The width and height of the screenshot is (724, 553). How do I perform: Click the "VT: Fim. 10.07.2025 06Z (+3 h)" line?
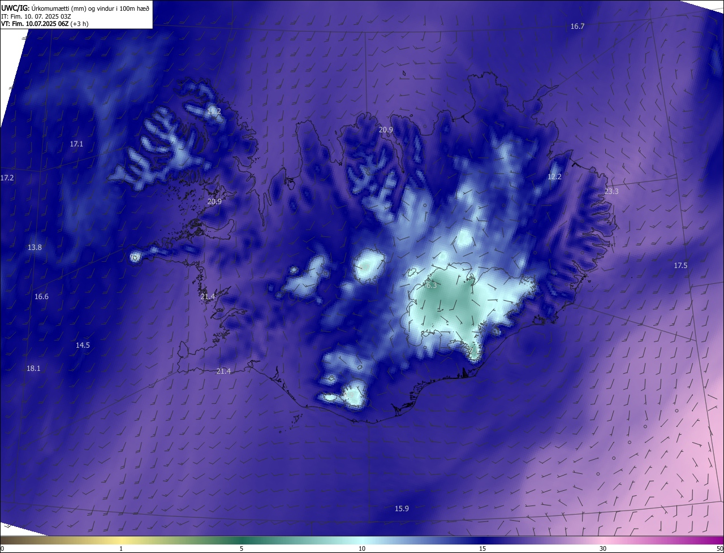(45, 24)
